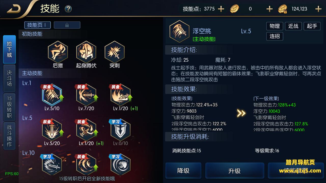
Task: Select the 起身蹲伏 skill icon
Action: click(x=86, y=52)
